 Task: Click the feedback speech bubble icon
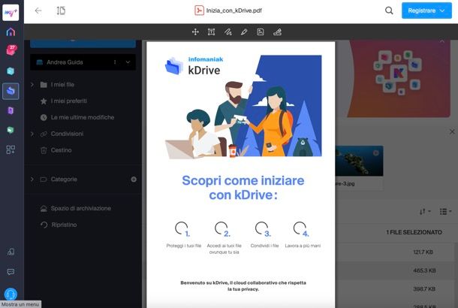pos(11,272)
